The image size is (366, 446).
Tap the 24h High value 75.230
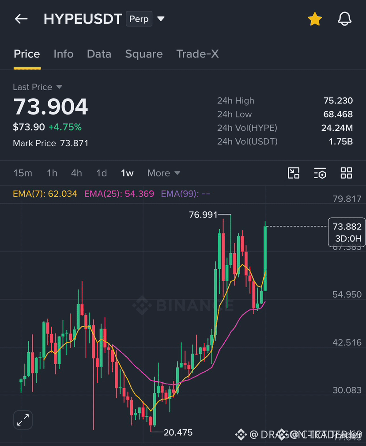pos(338,100)
